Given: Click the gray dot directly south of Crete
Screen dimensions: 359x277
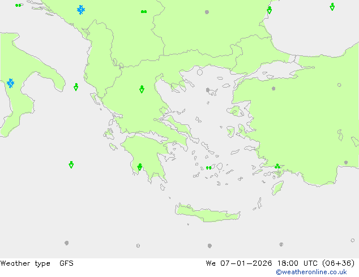Looking at the screenshot, I should [210, 246].
